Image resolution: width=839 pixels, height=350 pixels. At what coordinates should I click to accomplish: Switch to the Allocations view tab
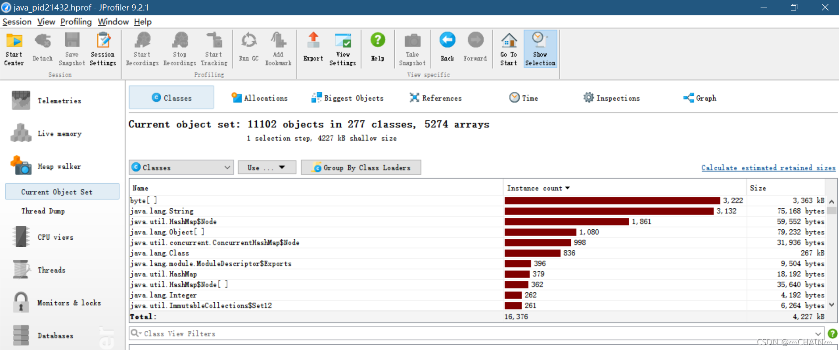(259, 98)
